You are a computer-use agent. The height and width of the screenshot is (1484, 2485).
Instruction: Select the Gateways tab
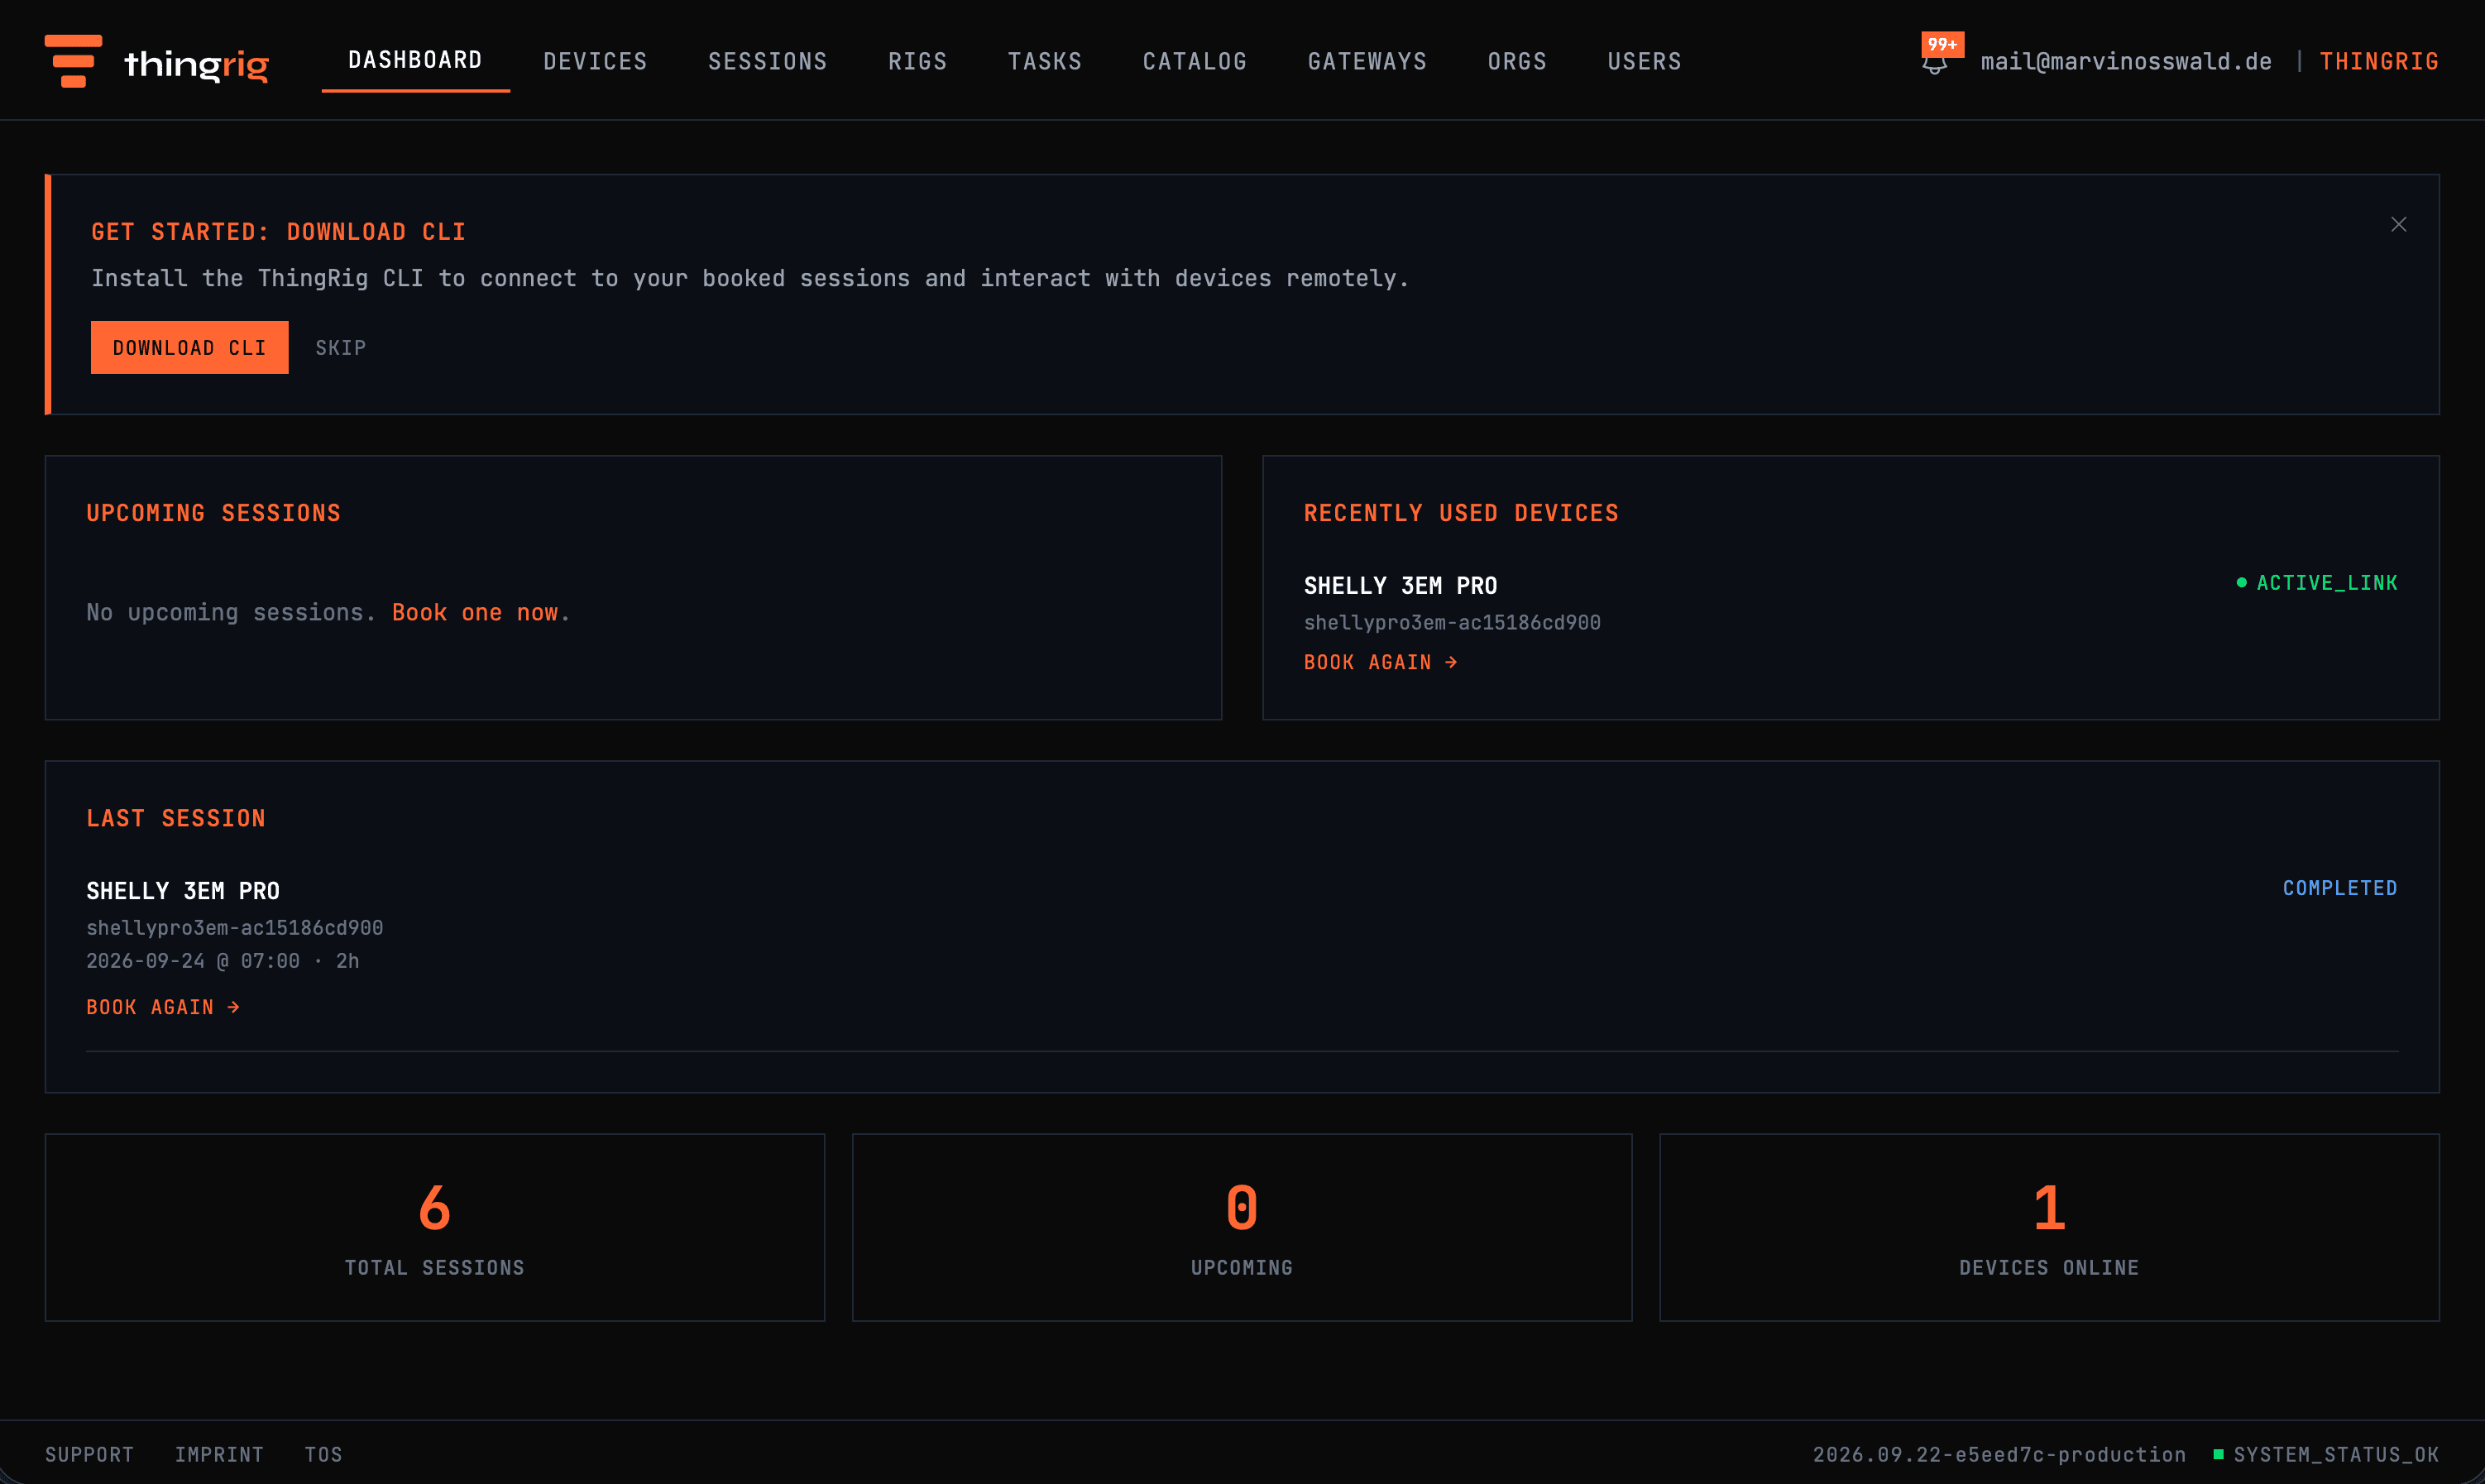point(1367,62)
